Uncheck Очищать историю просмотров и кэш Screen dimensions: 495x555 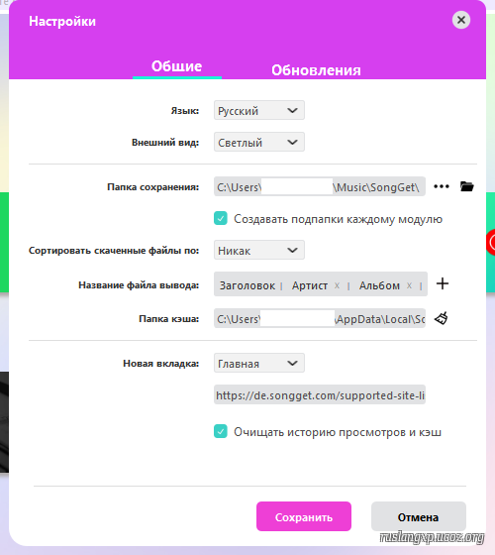point(221,431)
